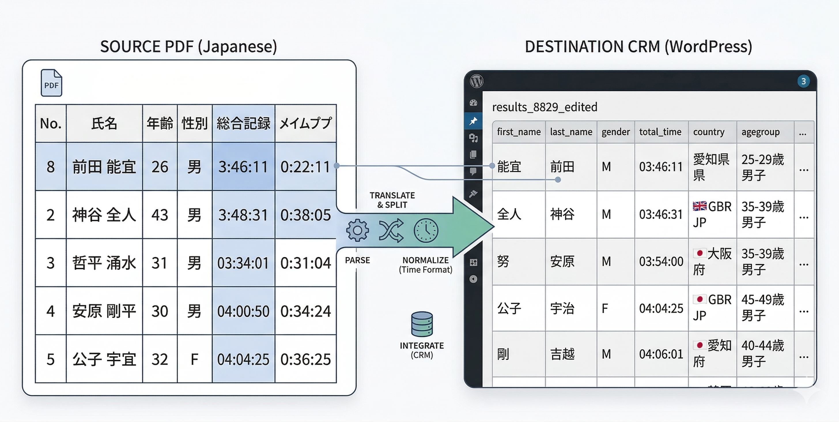Click the agegroup column header

pos(761,132)
